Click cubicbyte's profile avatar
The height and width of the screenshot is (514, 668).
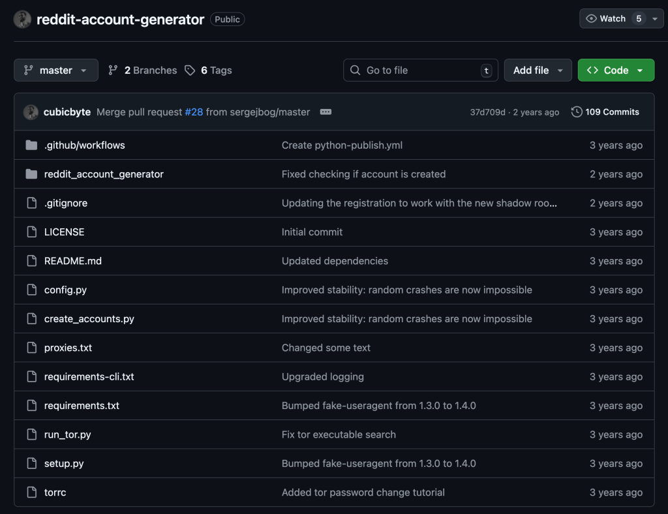31,112
